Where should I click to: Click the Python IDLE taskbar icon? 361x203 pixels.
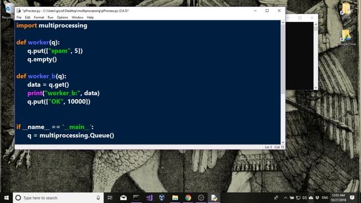coord(214,198)
